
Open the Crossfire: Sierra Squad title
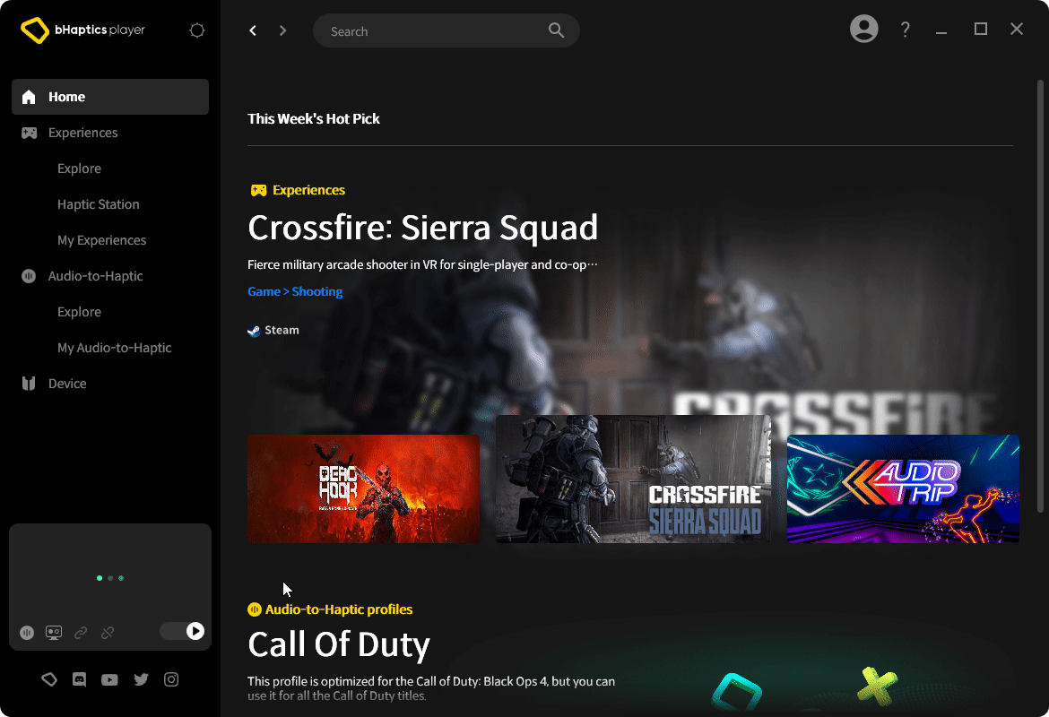click(x=422, y=228)
